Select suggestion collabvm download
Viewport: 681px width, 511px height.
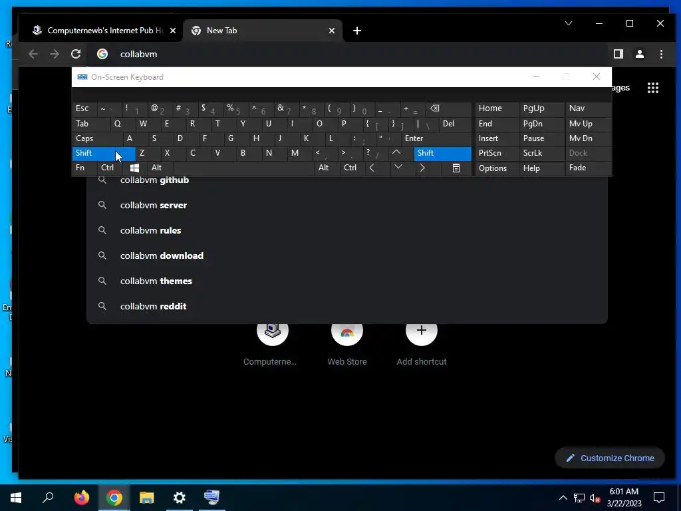tap(346, 255)
